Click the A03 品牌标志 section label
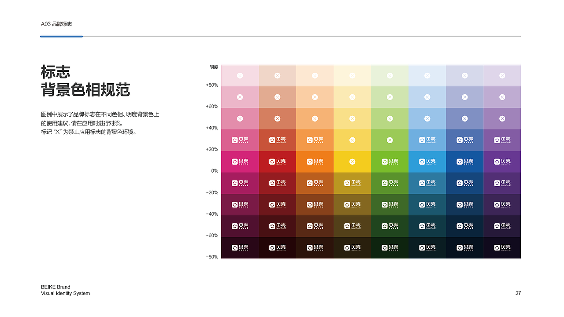This screenshot has width=564, height=317. point(57,24)
